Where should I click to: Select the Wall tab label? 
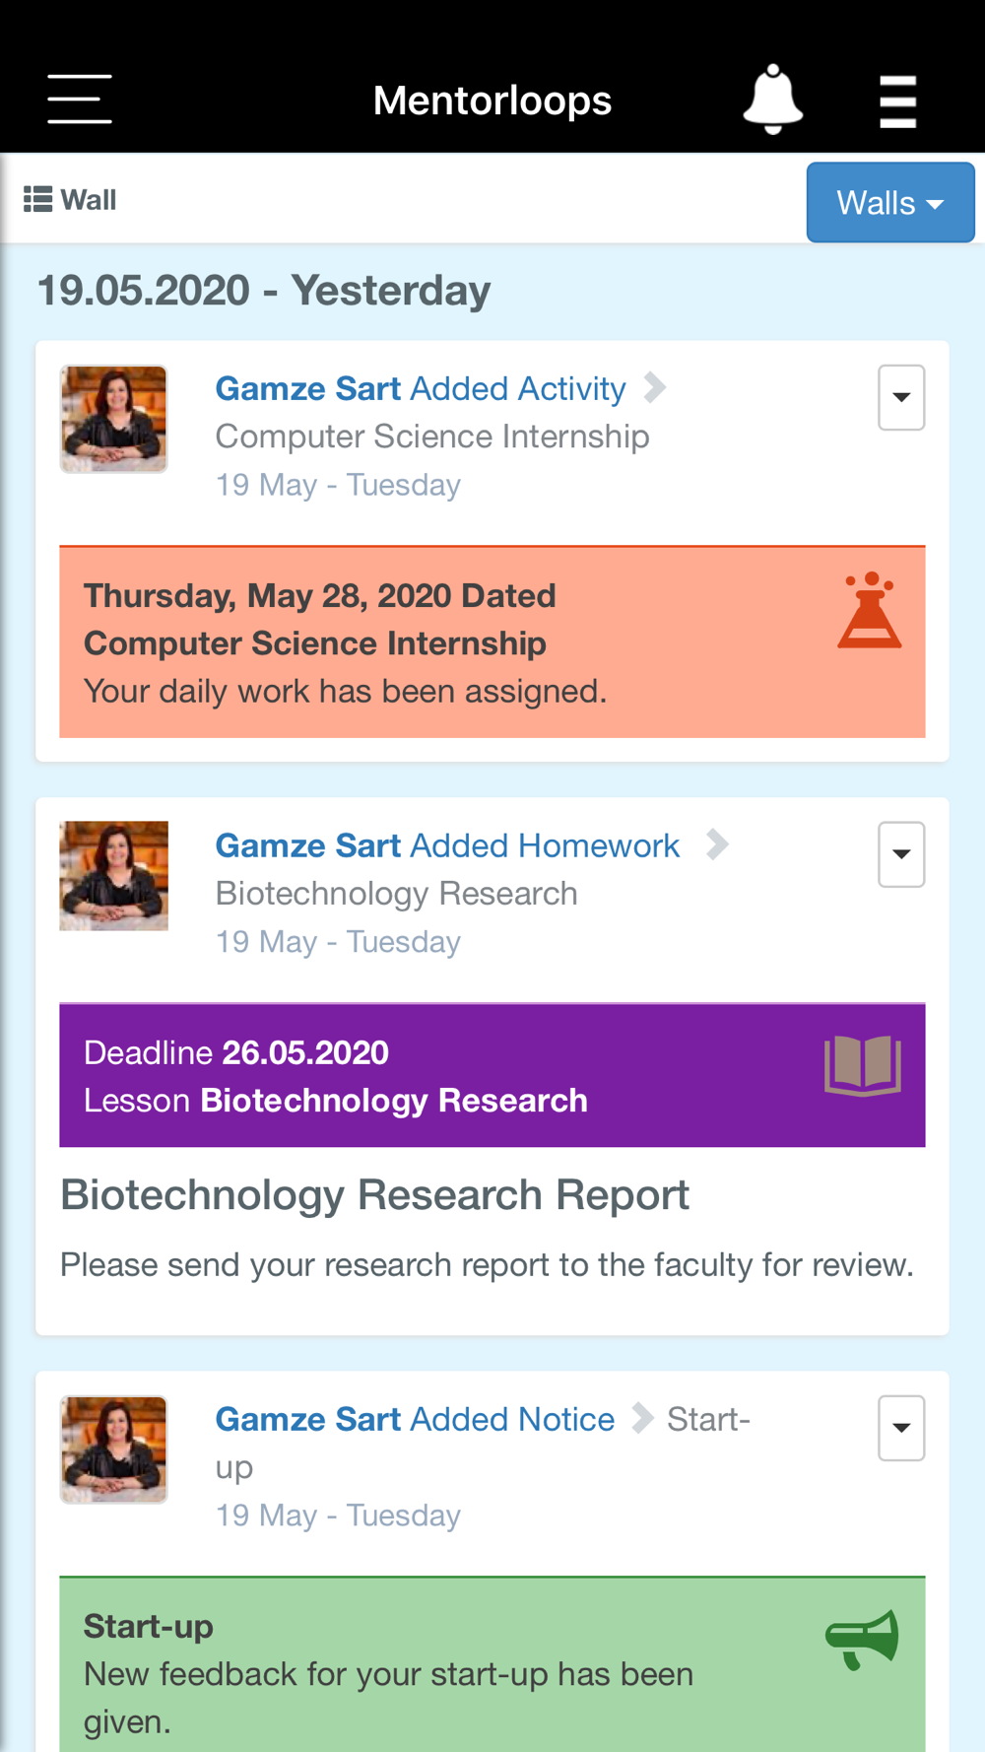coord(89,200)
